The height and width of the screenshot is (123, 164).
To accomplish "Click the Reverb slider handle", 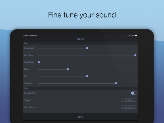I will click(68, 69).
